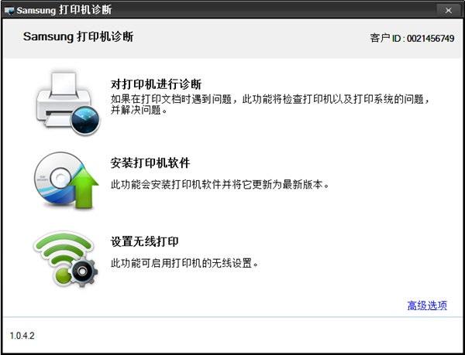The width and height of the screenshot is (465, 355).
Task: Click the gear cog on wireless icon
Action: point(83,271)
